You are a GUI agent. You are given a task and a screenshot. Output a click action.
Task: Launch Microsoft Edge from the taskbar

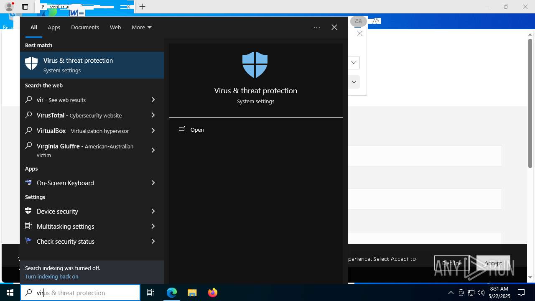click(x=172, y=293)
